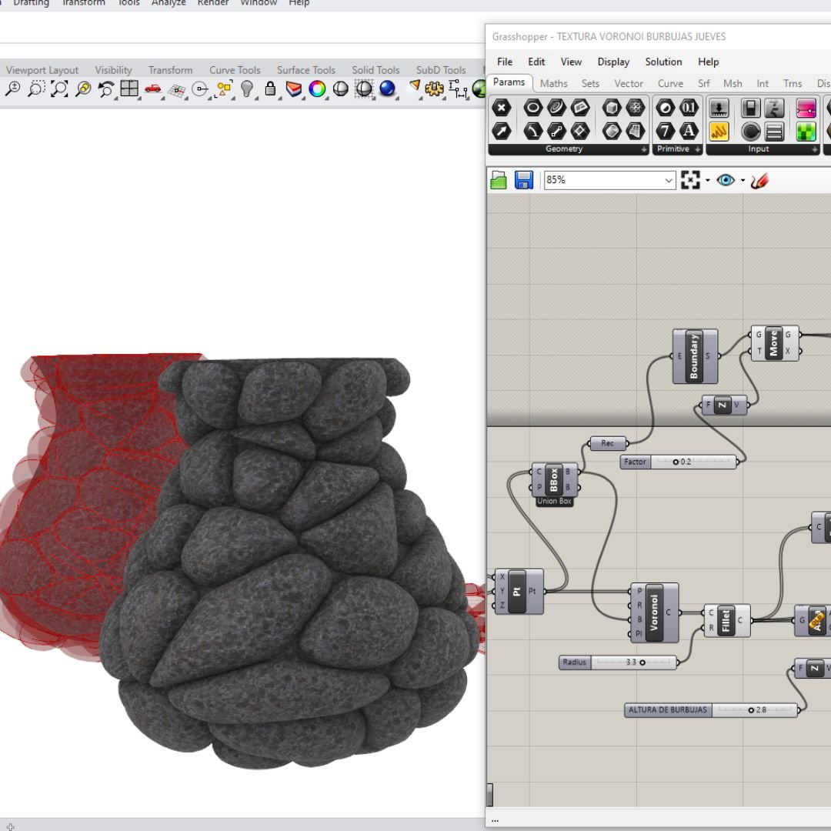Select the Boundary component on canvas

(695, 356)
